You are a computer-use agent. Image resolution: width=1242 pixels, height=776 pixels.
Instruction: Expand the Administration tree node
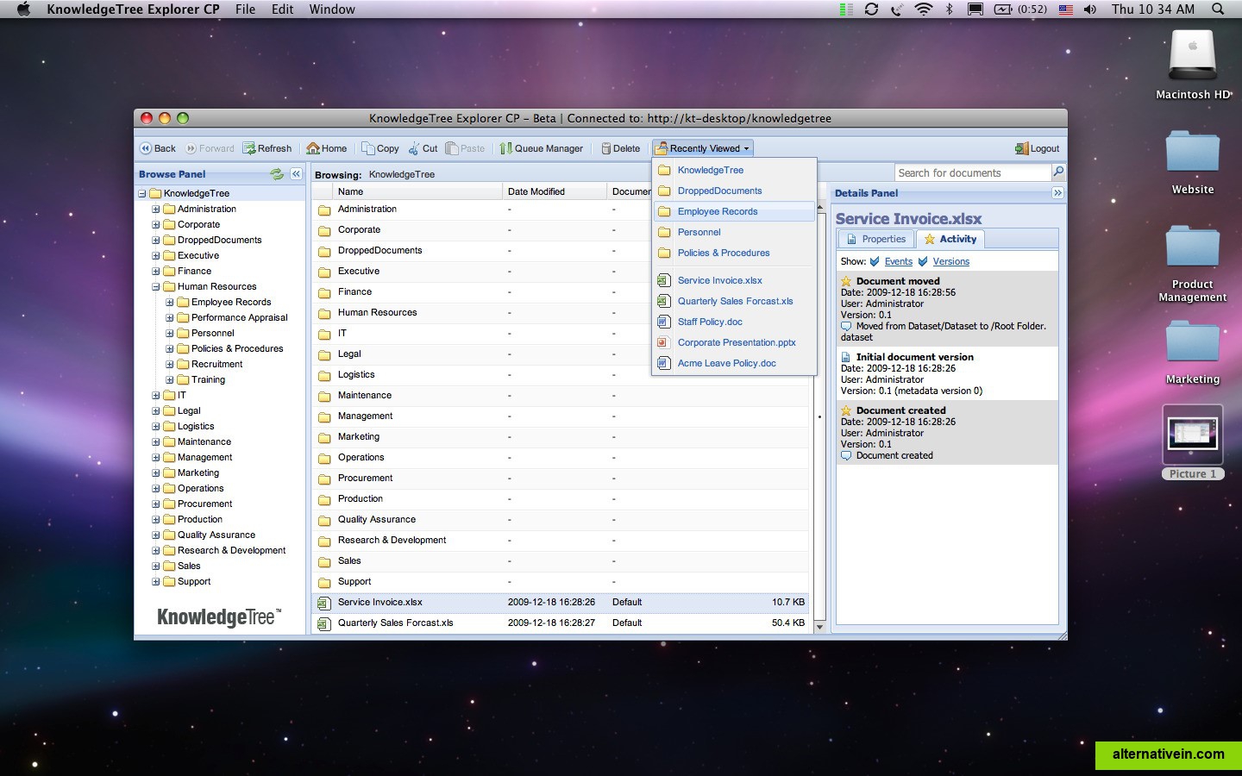click(x=156, y=210)
